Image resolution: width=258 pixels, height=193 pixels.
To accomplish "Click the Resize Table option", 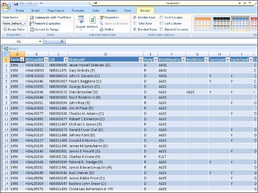I will 14,29.
